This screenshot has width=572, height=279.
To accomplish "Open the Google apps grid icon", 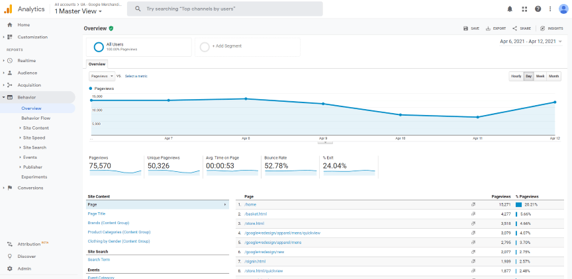I will [x=524, y=9].
